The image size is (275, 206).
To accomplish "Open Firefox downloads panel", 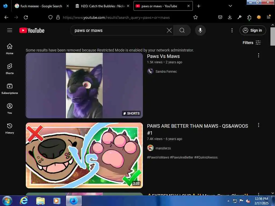I will [x=230, y=17].
